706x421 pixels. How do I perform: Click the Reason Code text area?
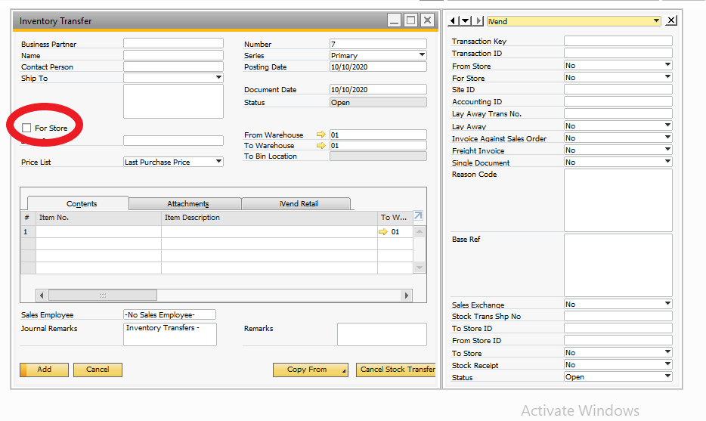(x=618, y=200)
